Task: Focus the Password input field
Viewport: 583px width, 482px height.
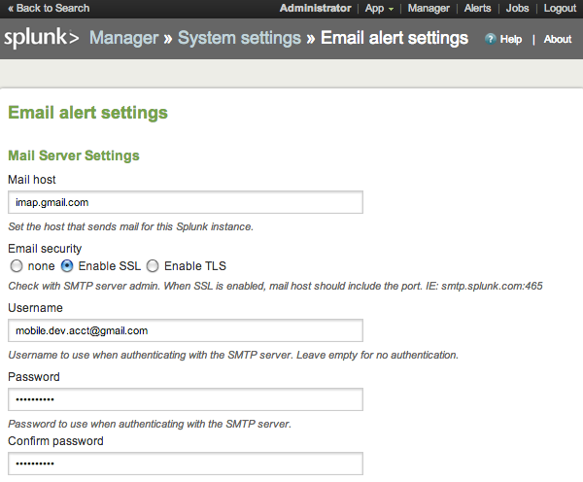Action: click(x=186, y=399)
